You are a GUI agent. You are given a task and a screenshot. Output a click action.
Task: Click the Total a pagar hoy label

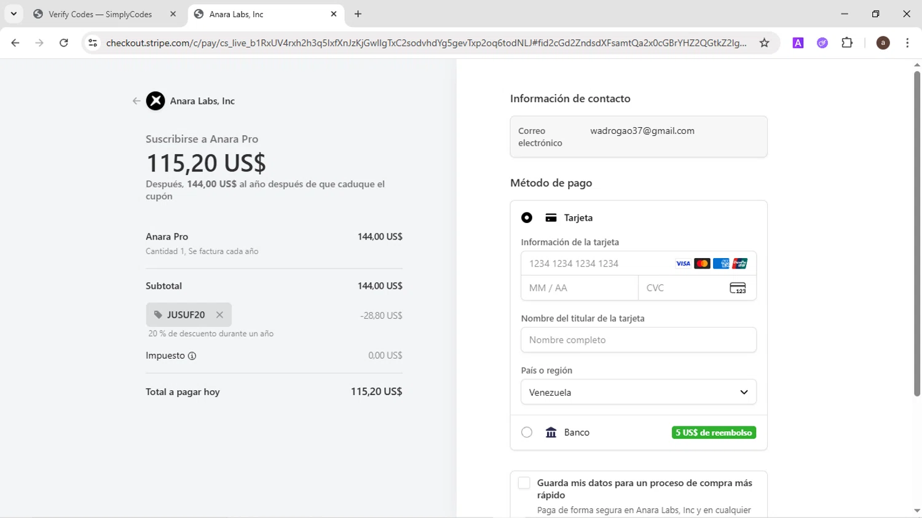pos(183,392)
